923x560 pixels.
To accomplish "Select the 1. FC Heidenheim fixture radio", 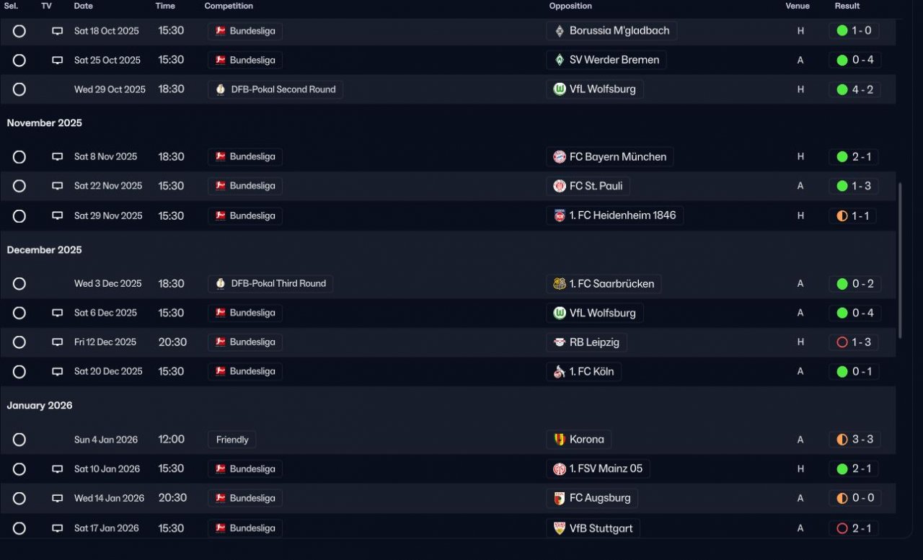I will [19, 215].
